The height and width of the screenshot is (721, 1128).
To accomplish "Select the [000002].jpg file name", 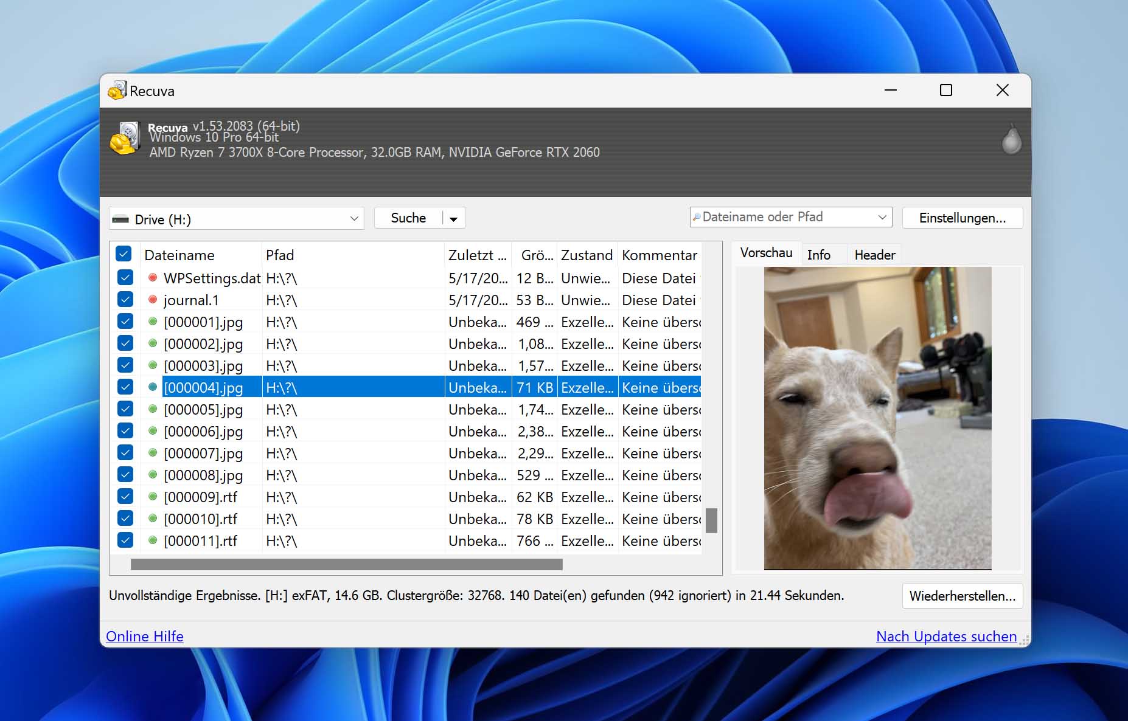I will coord(203,344).
